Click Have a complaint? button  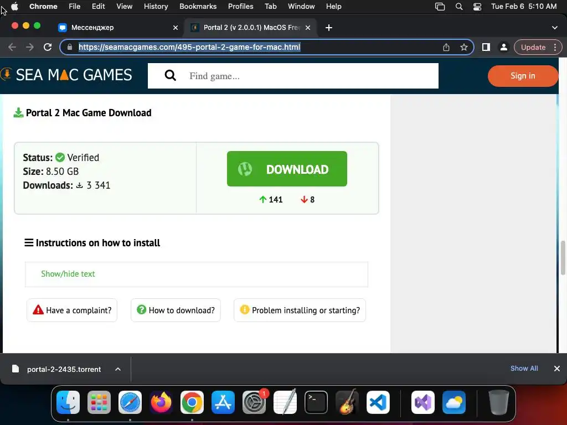(x=72, y=310)
